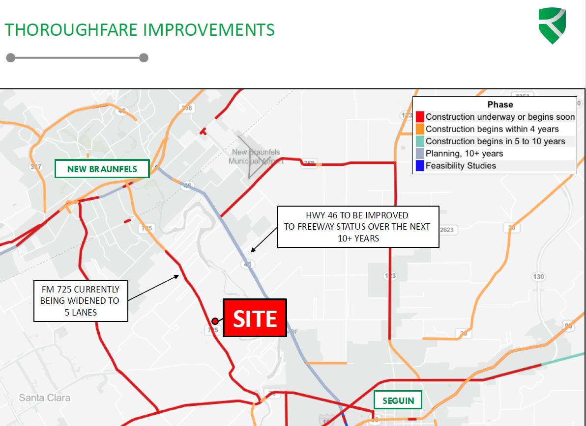The height and width of the screenshot is (426, 586).
Task: Select the red 'Construction underway' legend swatch
Action: click(x=420, y=117)
